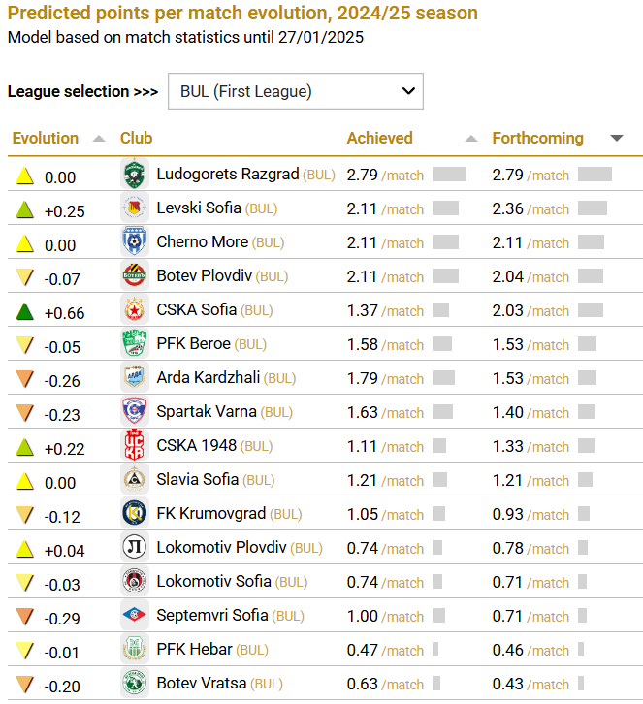
Task: Click the CSKA 1948 club logo
Action: pyautogui.click(x=134, y=446)
